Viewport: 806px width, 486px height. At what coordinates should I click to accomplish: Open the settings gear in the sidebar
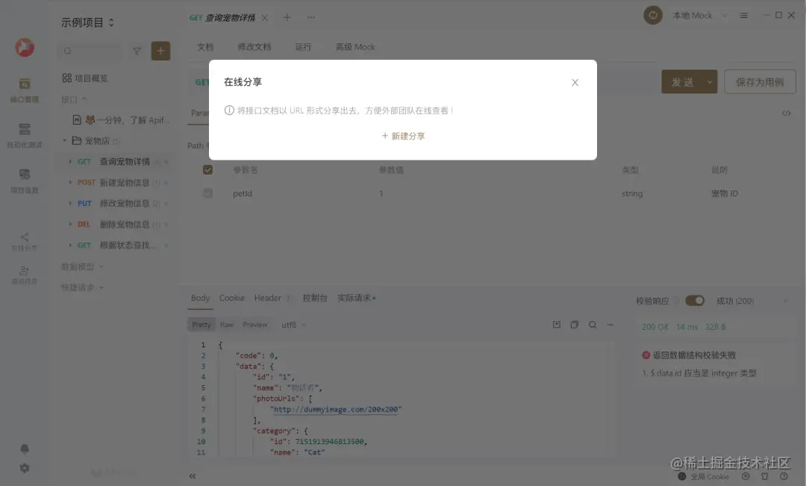click(x=24, y=468)
